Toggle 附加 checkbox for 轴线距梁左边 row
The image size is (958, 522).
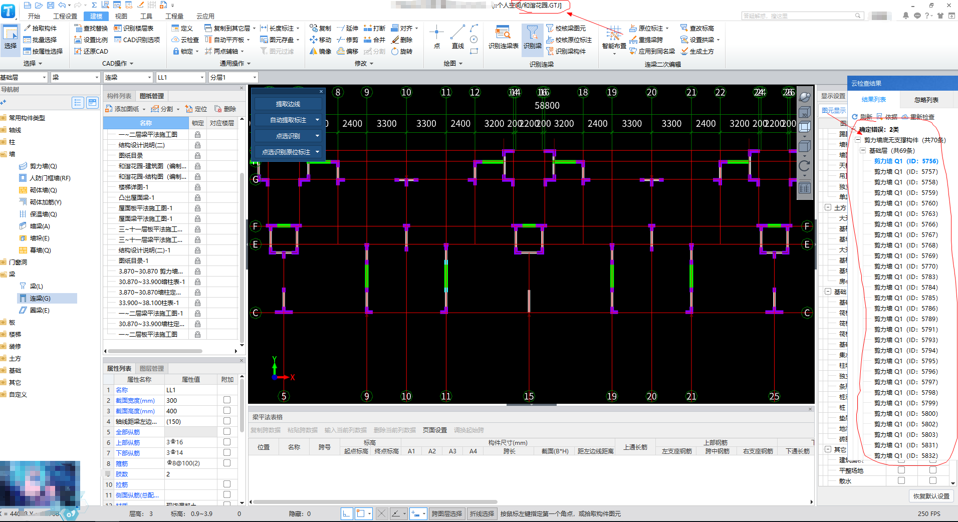(x=227, y=421)
